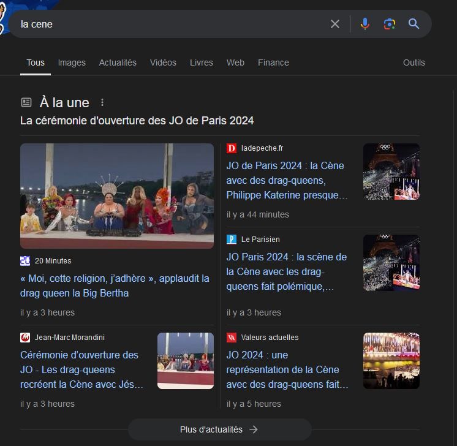Click the Valeurs actuelles source favicon
The height and width of the screenshot is (446, 457).
click(232, 338)
